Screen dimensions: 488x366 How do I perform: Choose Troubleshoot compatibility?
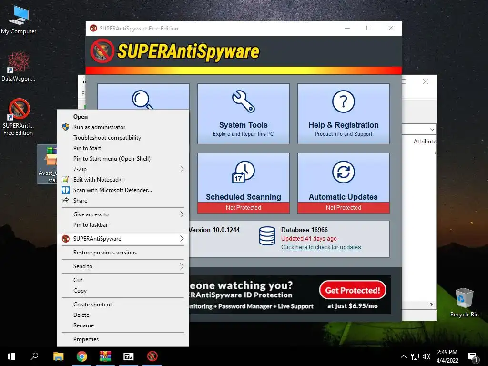click(122, 138)
